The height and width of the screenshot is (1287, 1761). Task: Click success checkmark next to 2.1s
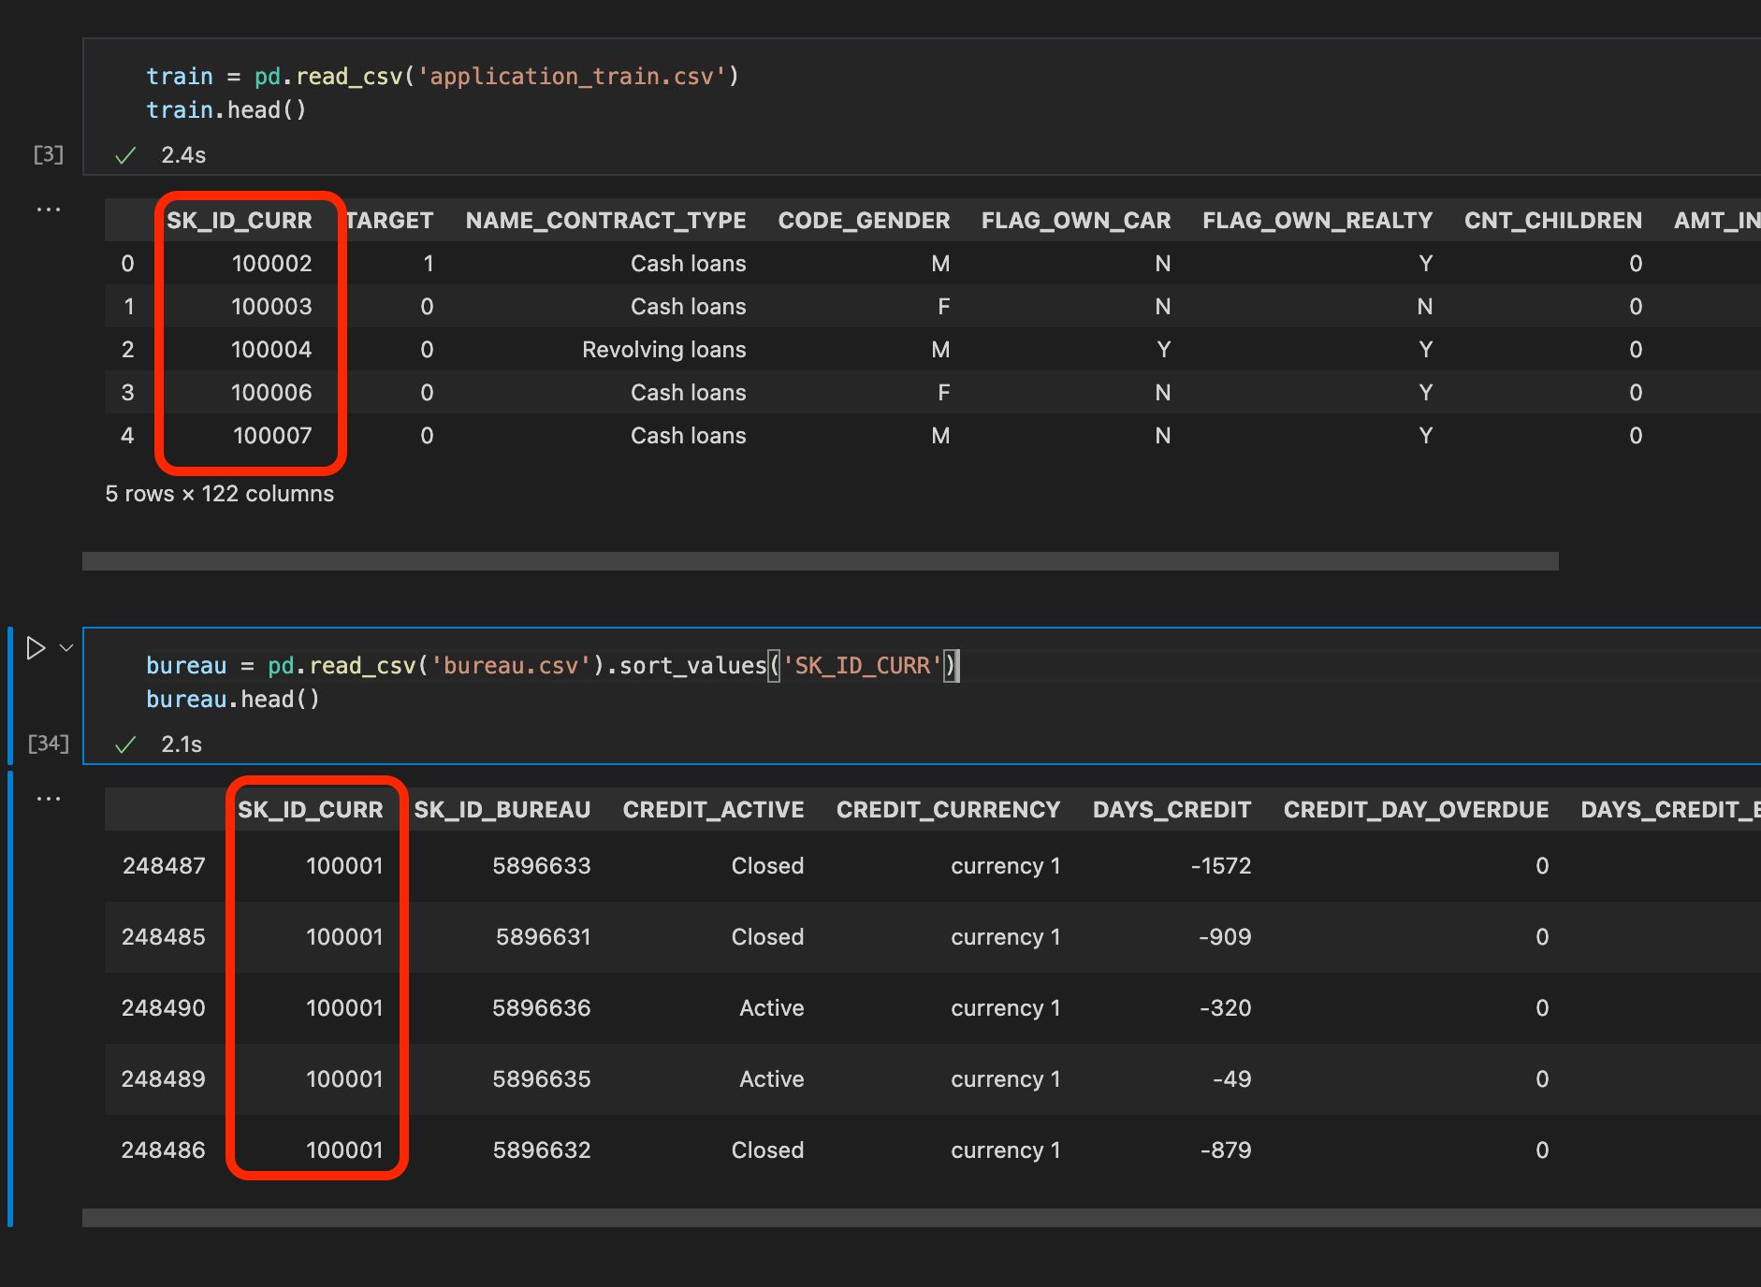click(125, 745)
